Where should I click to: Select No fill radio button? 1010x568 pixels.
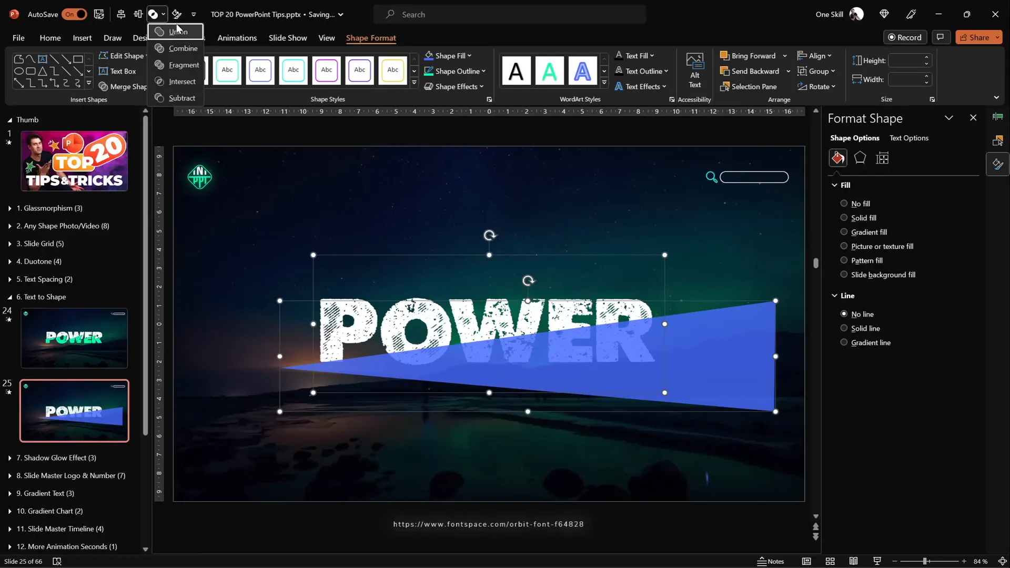(844, 204)
